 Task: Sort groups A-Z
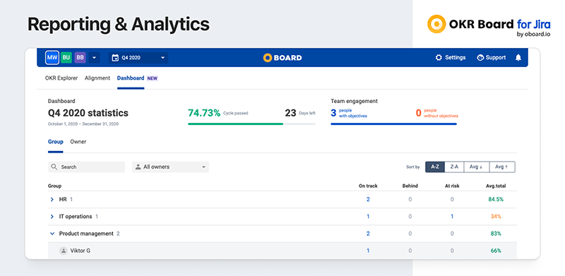435,167
